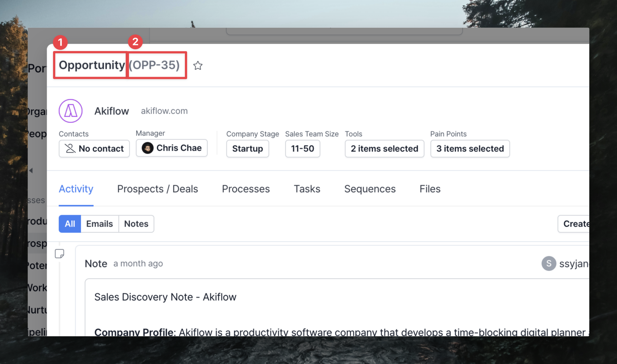This screenshot has height=364, width=617.
Task: Open the Tasks tab
Action: [307, 189]
